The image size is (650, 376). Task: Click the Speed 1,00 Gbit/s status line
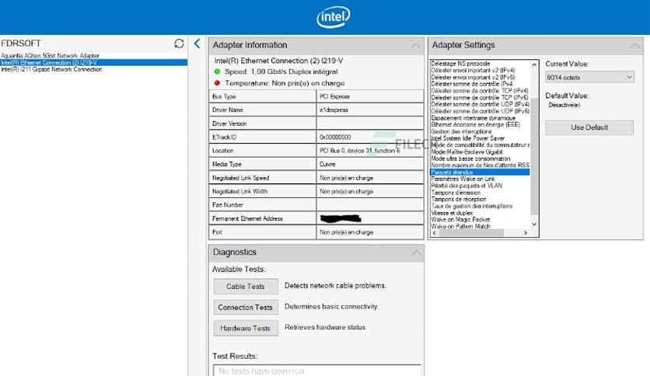[281, 71]
